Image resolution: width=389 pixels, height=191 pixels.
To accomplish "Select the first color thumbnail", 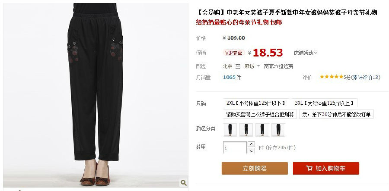I will 230,130.
